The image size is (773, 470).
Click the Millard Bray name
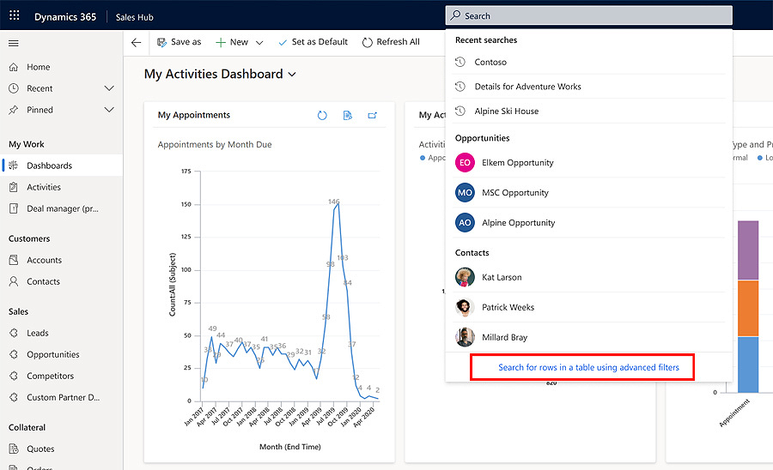point(505,337)
